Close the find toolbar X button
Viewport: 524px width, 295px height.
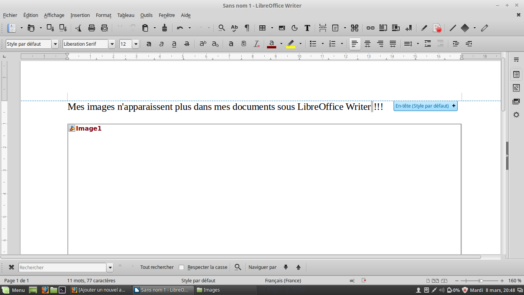pyautogui.click(x=12, y=267)
